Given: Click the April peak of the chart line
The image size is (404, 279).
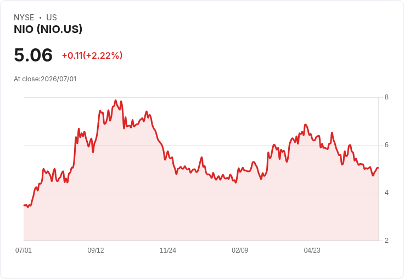Looking at the screenshot, I should point(306,125).
